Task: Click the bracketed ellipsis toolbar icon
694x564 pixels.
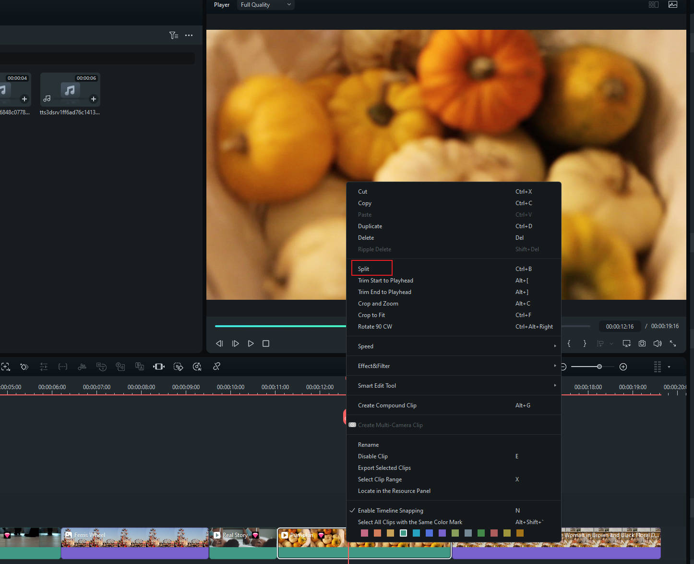Action: pyautogui.click(x=63, y=367)
